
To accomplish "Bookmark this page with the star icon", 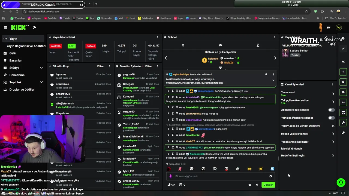I will [x=306, y=11].
